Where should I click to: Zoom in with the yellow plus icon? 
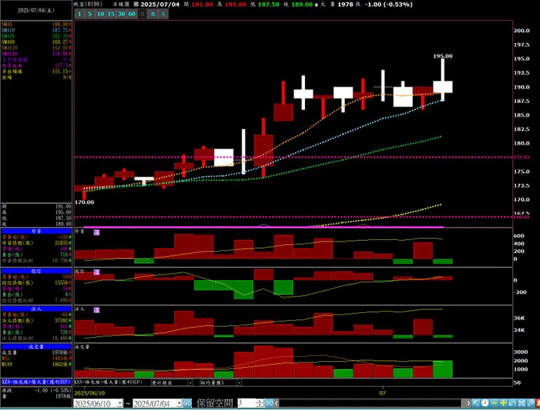click(x=504, y=403)
